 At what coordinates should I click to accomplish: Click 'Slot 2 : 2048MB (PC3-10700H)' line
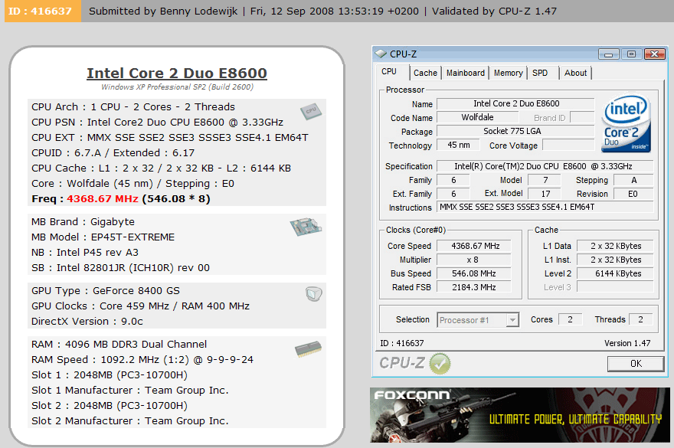[x=110, y=406]
